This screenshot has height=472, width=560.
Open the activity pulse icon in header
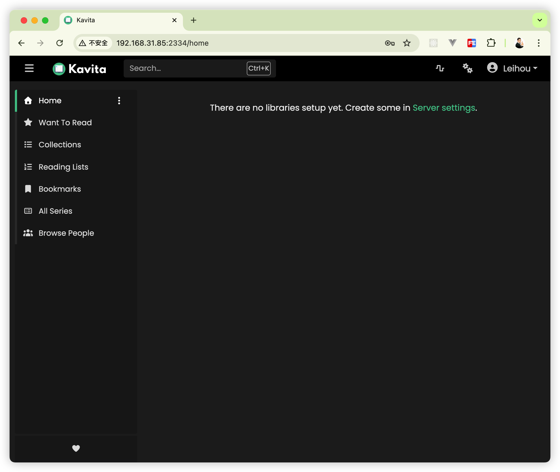440,68
